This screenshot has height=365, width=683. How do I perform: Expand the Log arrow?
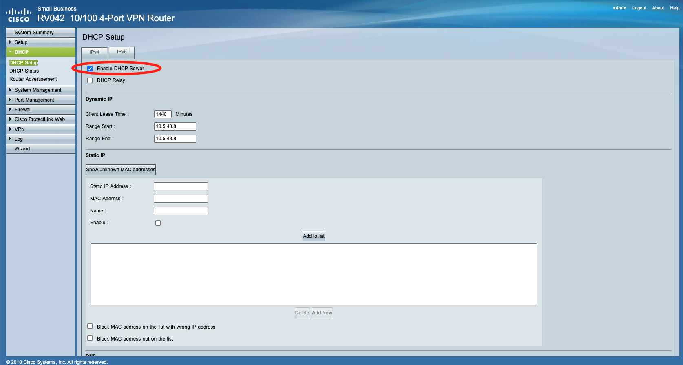pyautogui.click(x=10, y=139)
